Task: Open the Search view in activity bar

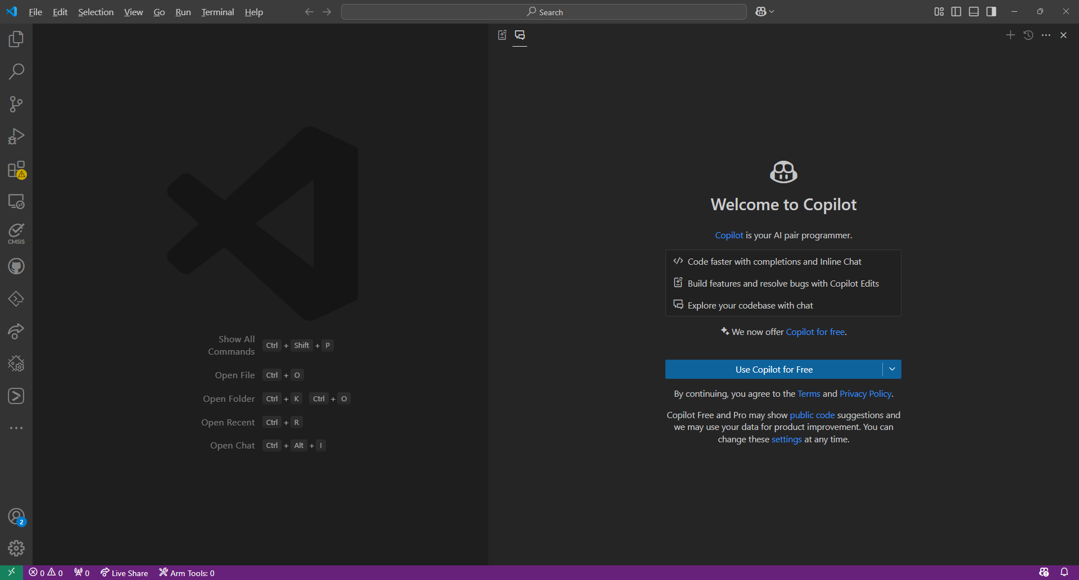Action: 16,71
